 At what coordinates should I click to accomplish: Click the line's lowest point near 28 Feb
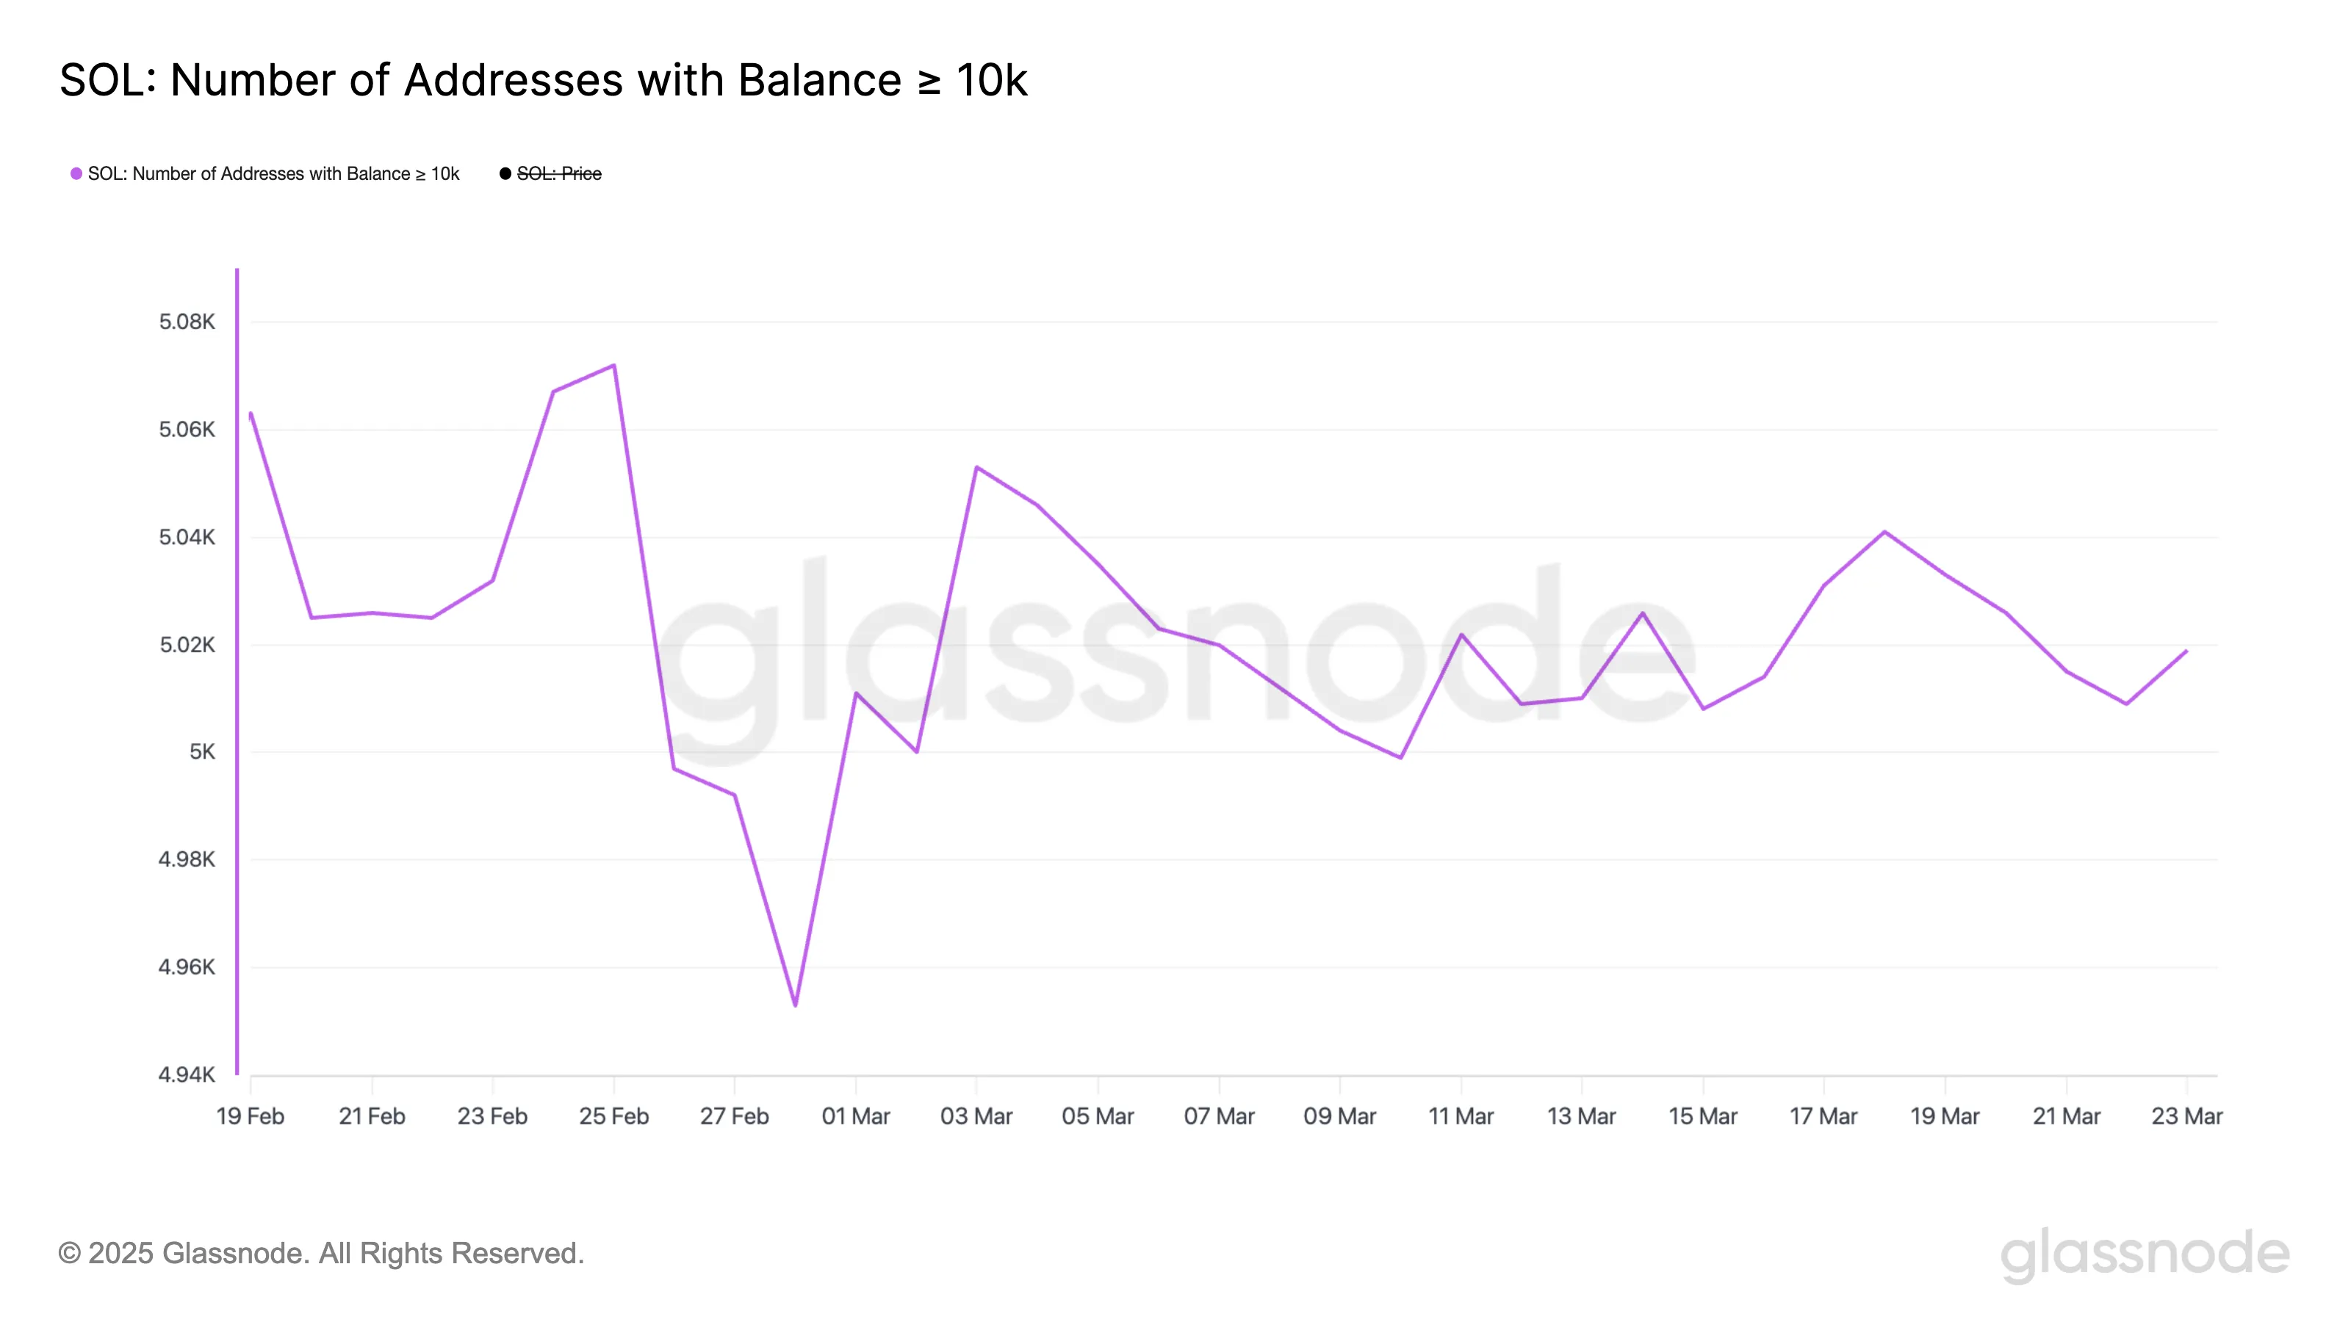[795, 1005]
